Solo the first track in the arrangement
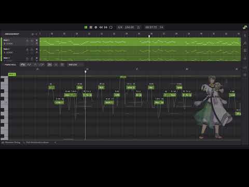 32,40
